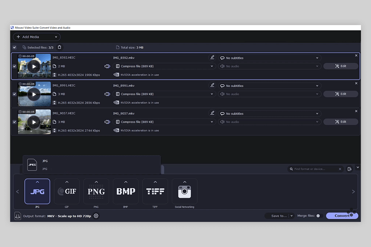Open No subtitles dropdown for IMG_8592.mkv
371x247 pixels.
(x=269, y=58)
